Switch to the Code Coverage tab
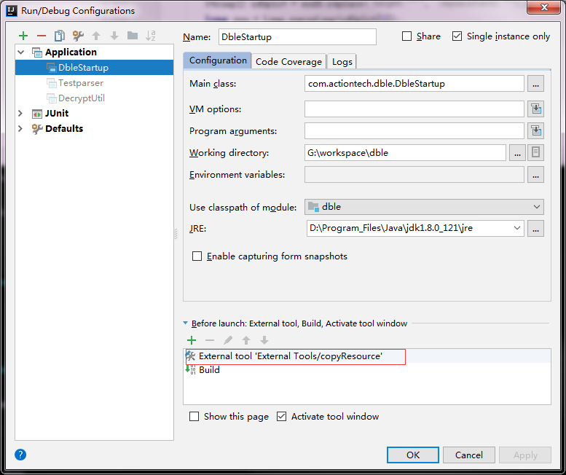Screen dimensions: 566x475 288,62
